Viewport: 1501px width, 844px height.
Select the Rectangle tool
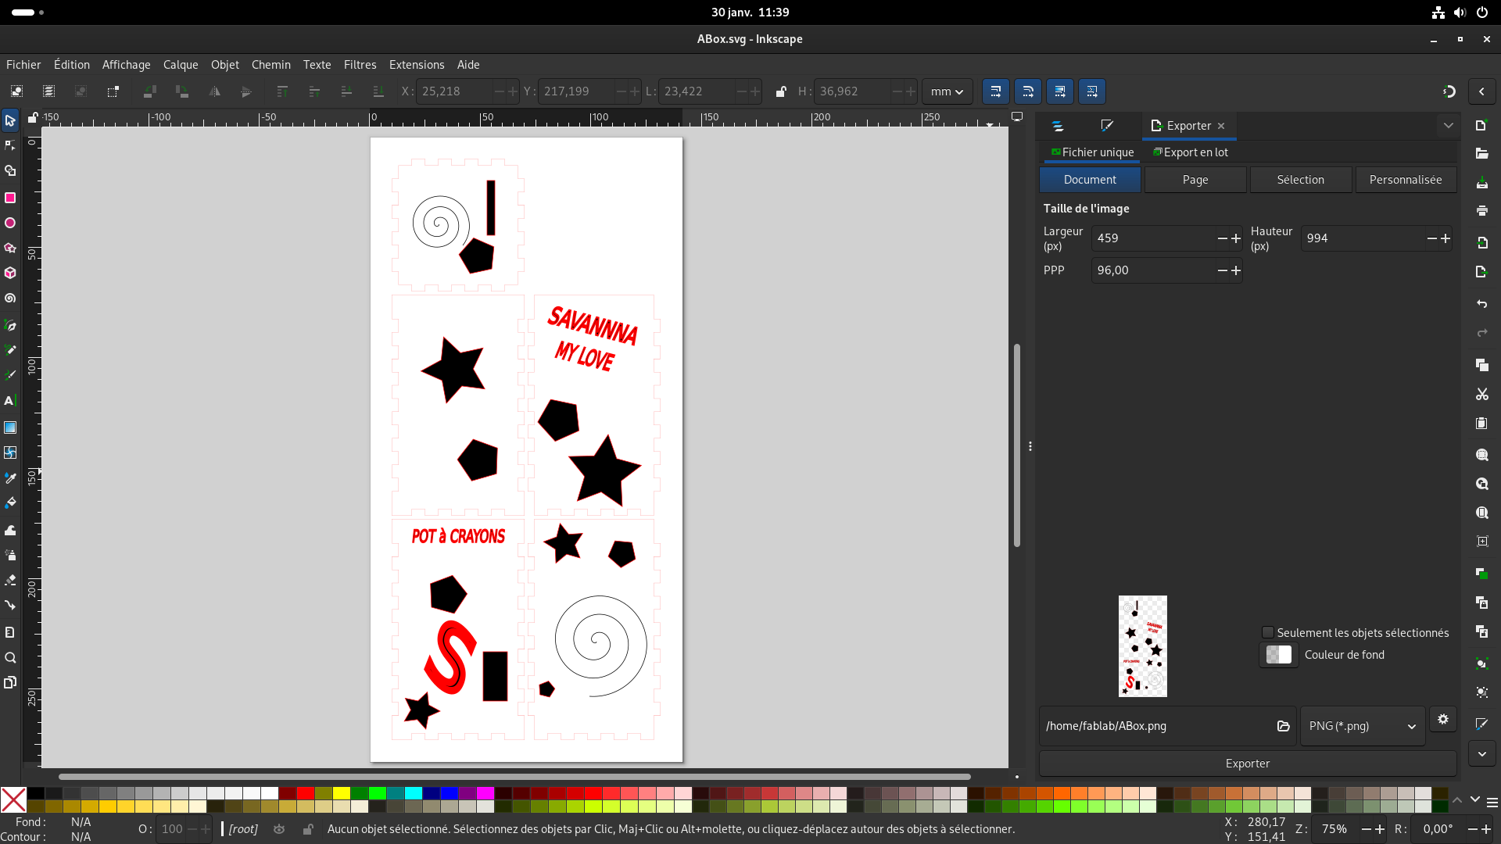(10, 198)
